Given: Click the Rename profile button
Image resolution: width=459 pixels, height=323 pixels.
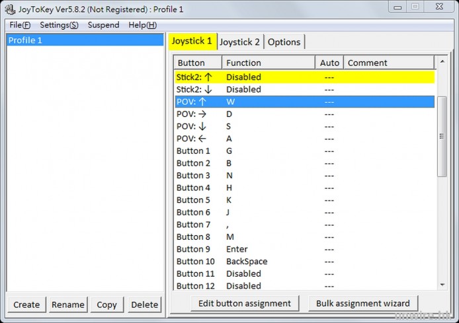Looking at the screenshot, I should click(68, 305).
